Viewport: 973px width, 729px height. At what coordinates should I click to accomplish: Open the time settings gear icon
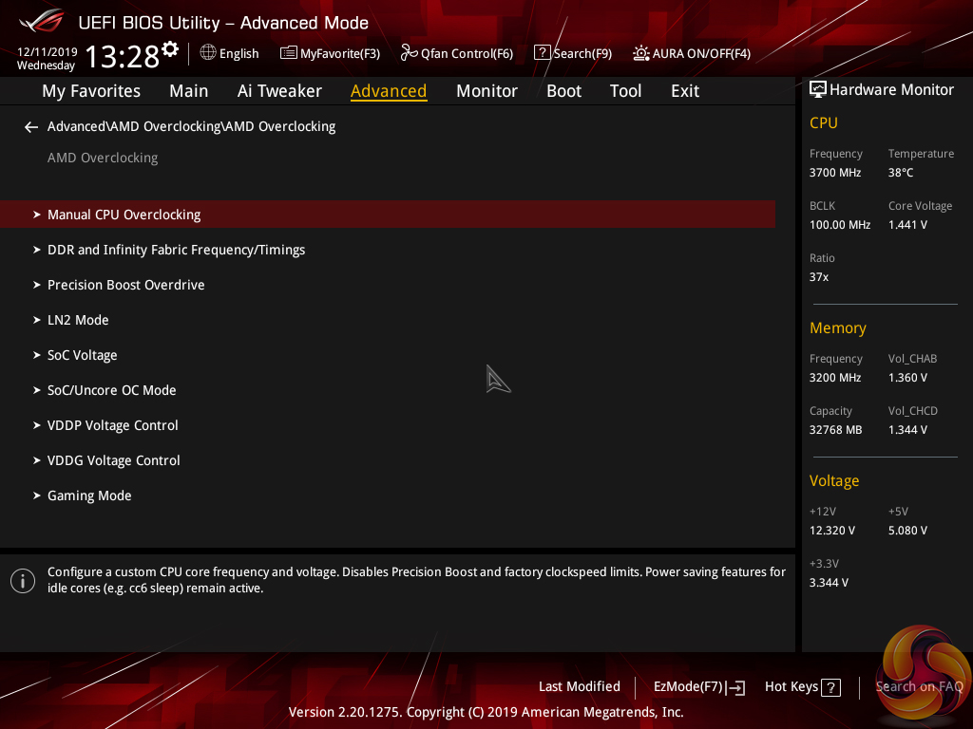pyautogui.click(x=170, y=49)
